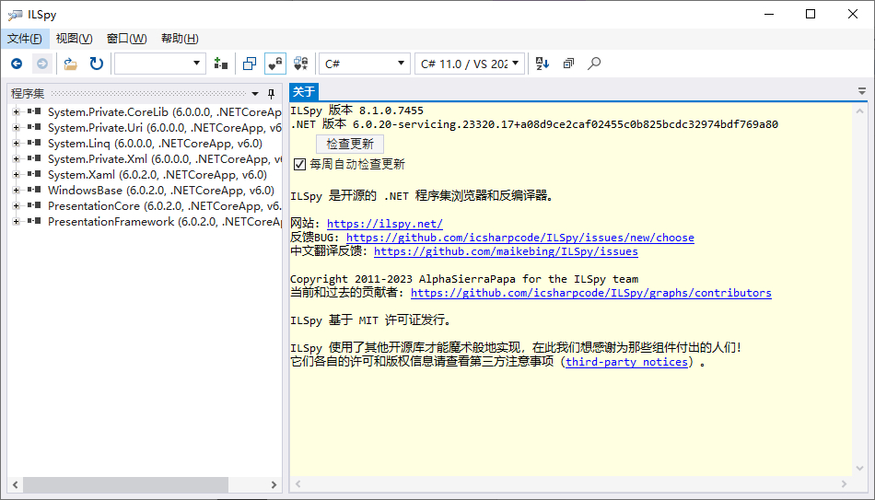
Task: Click the open file folder icon
Action: pyautogui.click(x=70, y=64)
